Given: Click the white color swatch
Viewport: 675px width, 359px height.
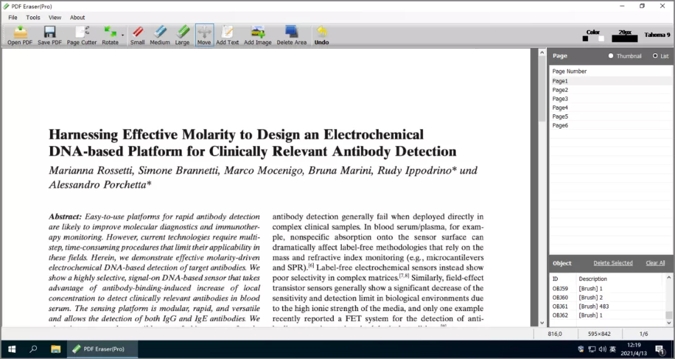Looking at the screenshot, I should [x=601, y=39].
